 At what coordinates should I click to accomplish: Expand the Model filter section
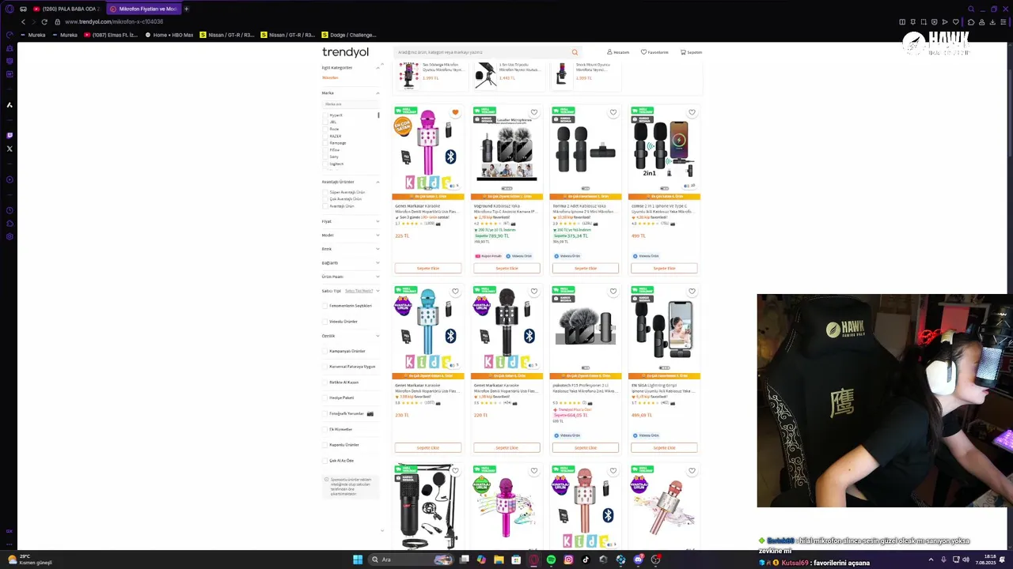378,235
